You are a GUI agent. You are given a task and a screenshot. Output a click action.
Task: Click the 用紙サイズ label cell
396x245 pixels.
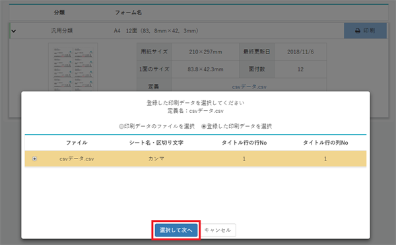pos(154,52)
